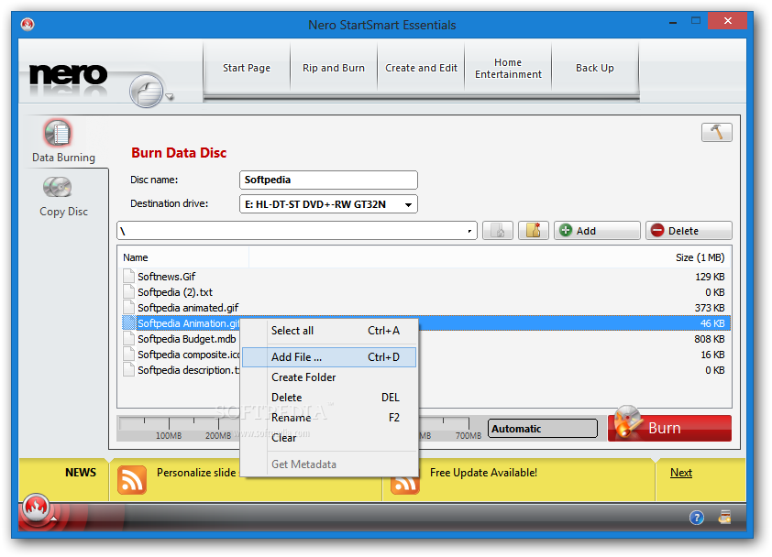Screen dimensions: 772x557
Task: Click the 808 KB size value
Action: point(709,339)
